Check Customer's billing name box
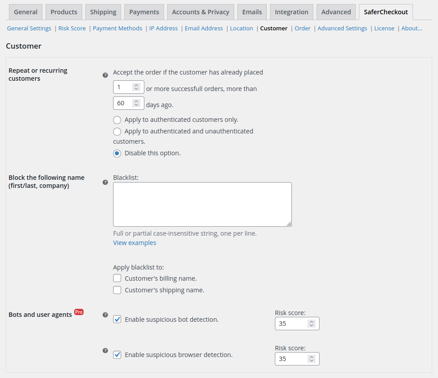 117,278
